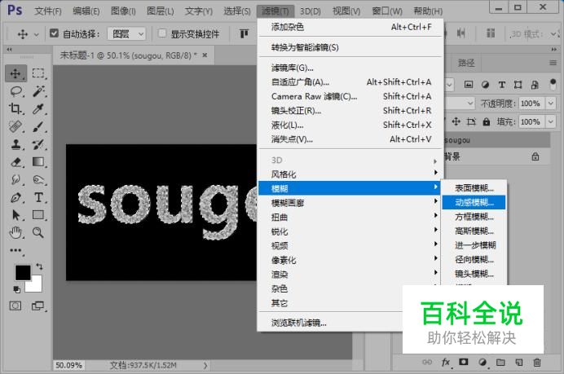Change the screen mode

(x=37, y=306)
